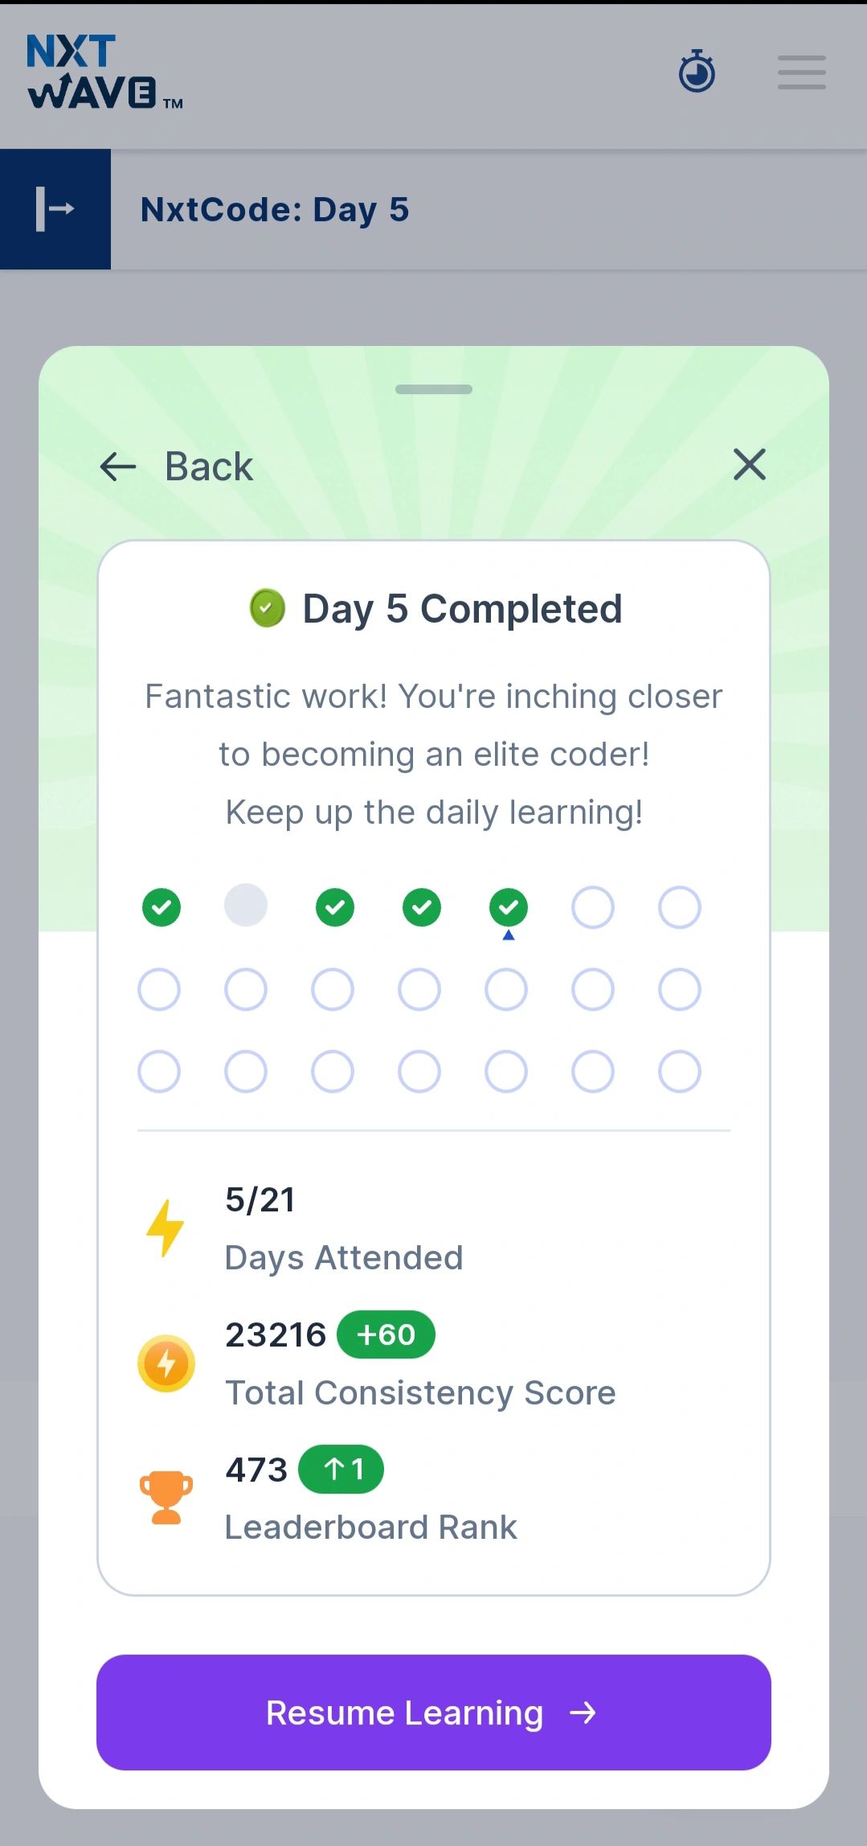Tap the lightning bolt Days Attended icon

click(x=166, y=1228)
